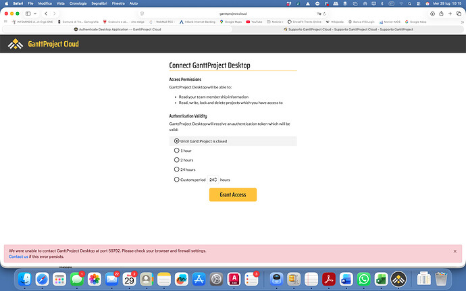Select 'Until GanttProject is closed' radio option

pos(176,141)
